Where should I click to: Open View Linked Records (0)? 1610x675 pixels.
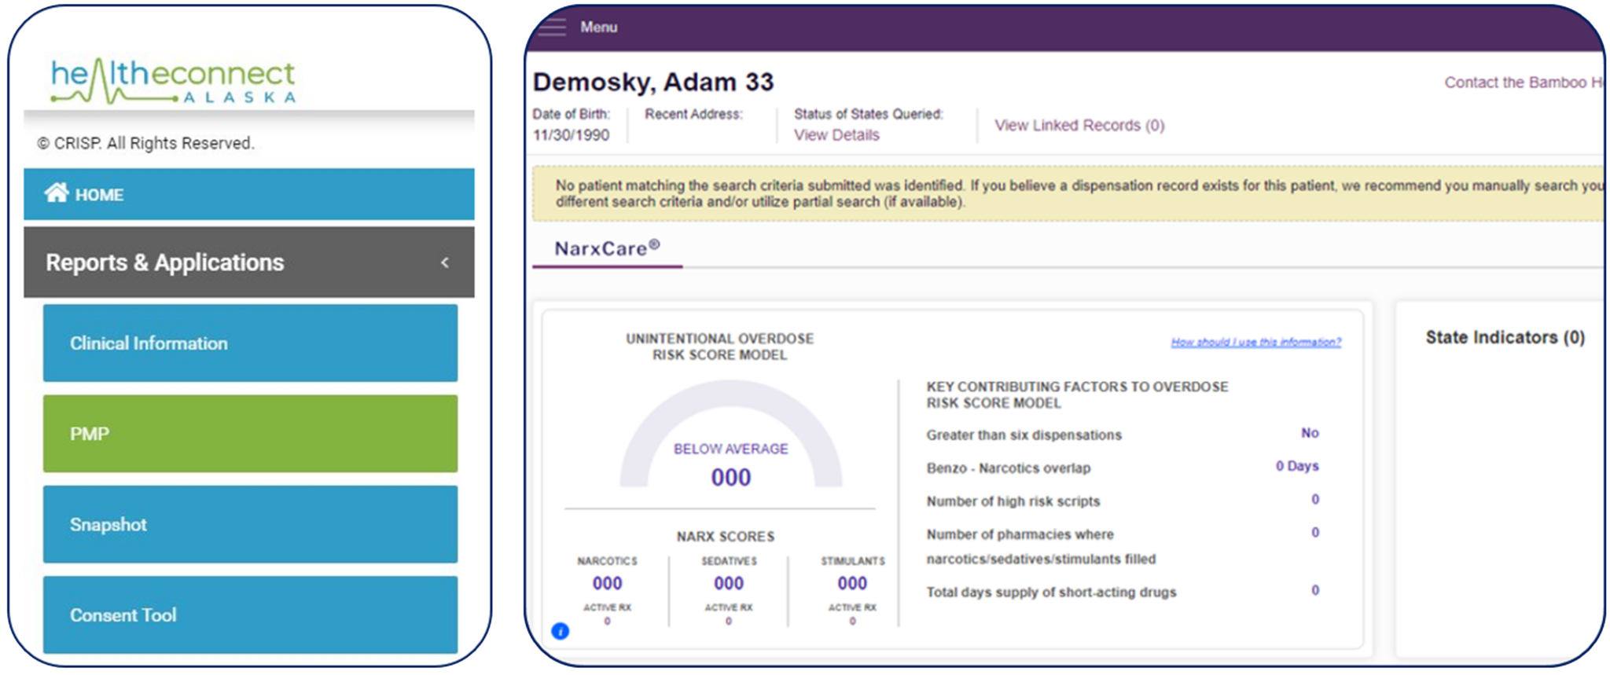pyautogui.click(x=1079, y=126)
